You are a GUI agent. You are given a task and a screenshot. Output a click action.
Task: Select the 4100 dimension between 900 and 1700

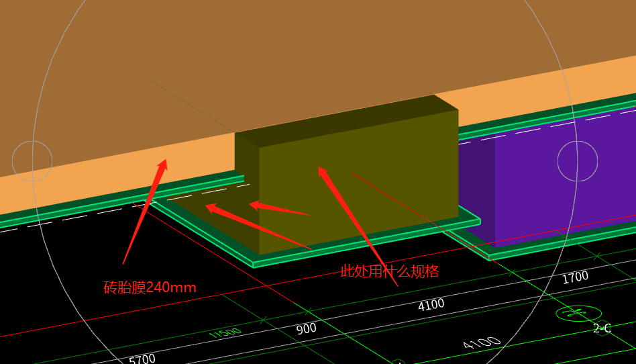point(431,305)
